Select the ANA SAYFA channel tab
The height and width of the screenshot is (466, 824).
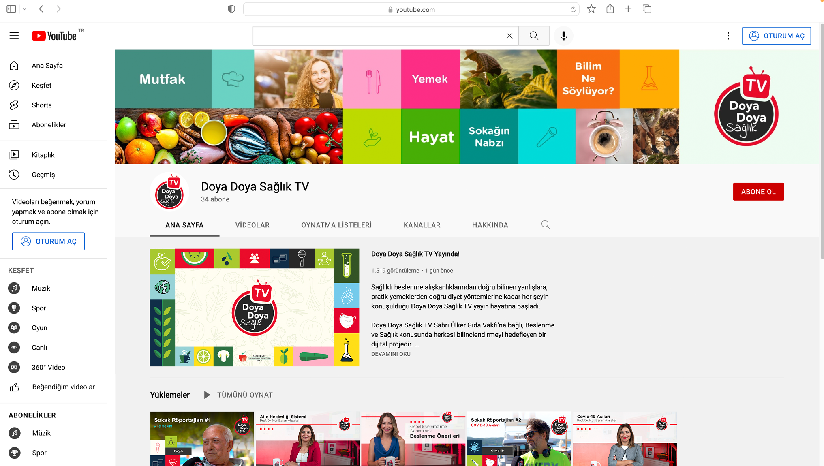(x=184, y=225)
